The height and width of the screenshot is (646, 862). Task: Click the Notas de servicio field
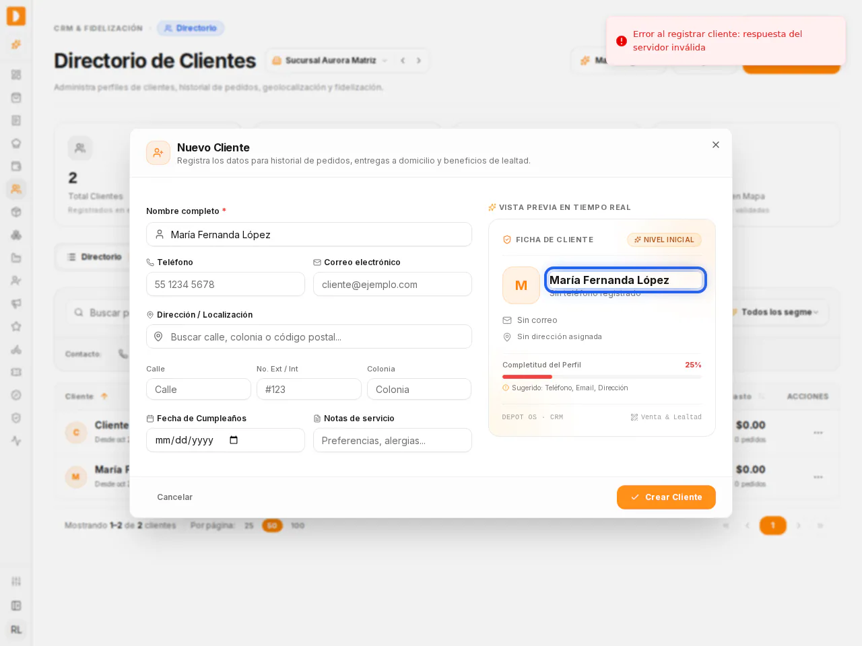pos(393,440)
